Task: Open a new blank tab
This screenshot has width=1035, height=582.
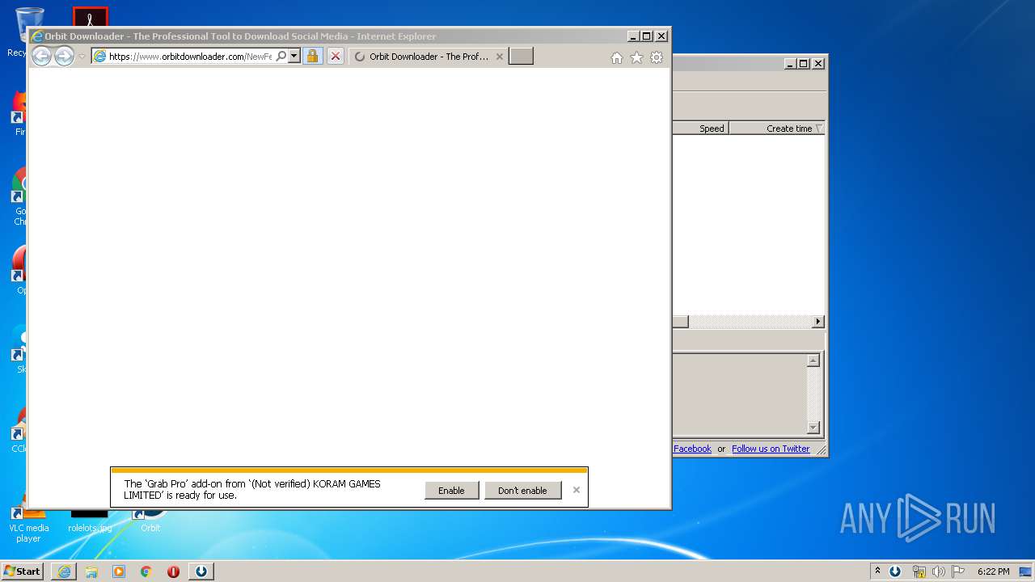Action: [x=521, y=57]
